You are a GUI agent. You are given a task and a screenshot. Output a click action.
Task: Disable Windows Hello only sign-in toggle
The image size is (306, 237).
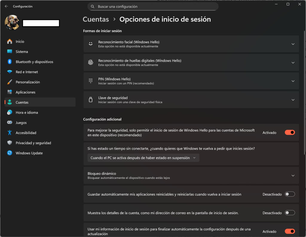pyautogui.click(x=290, y=132)
